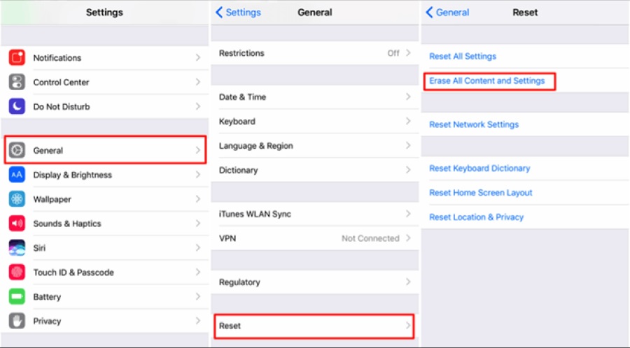Tap the Sounds & Haptics icon

click(x=17, y=224)
